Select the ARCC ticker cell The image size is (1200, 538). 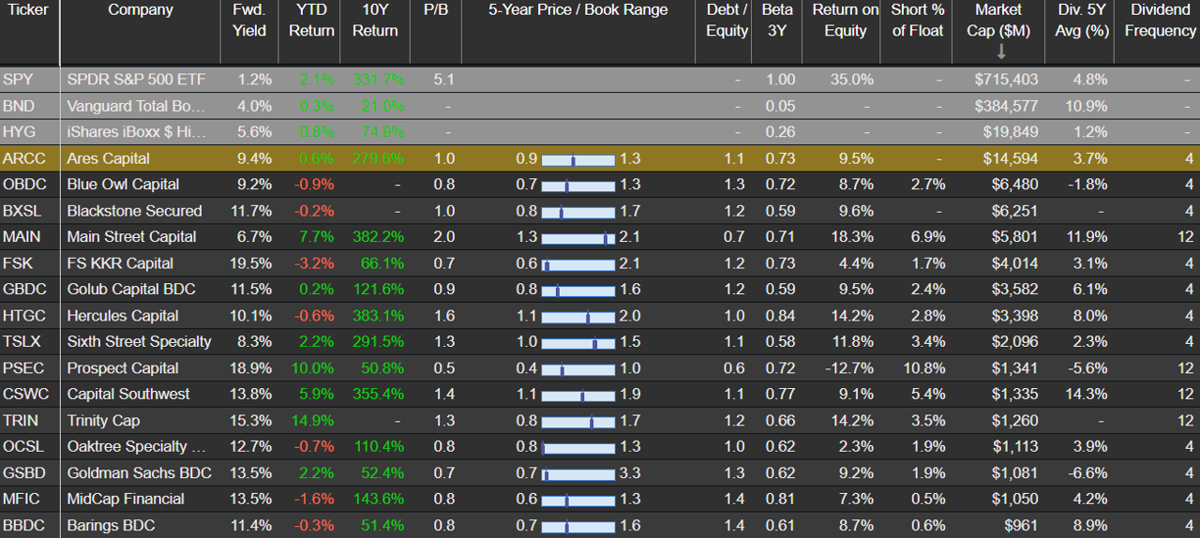[x=24, y=158]
